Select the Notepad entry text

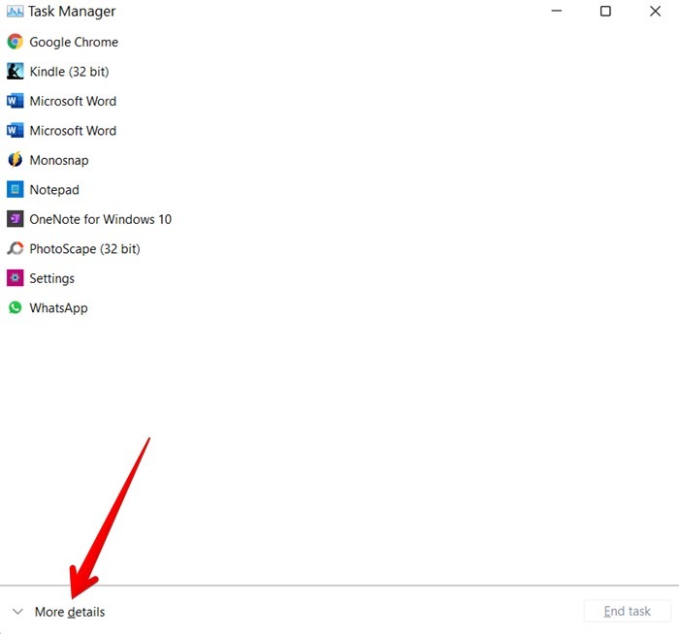pos(54,190)
